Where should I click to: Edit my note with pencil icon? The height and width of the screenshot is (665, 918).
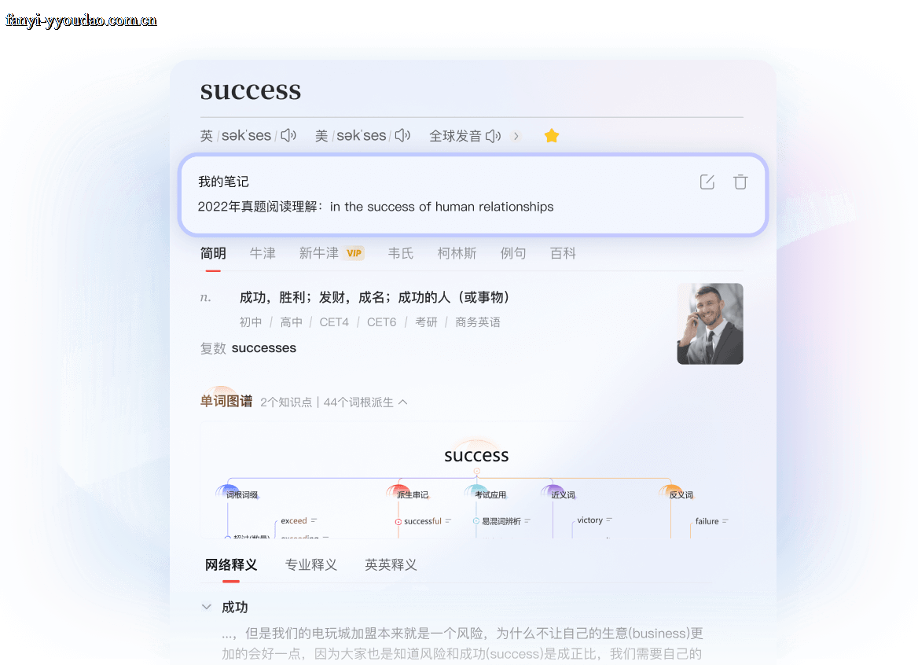pyautogui.click(x=707, y=182)
